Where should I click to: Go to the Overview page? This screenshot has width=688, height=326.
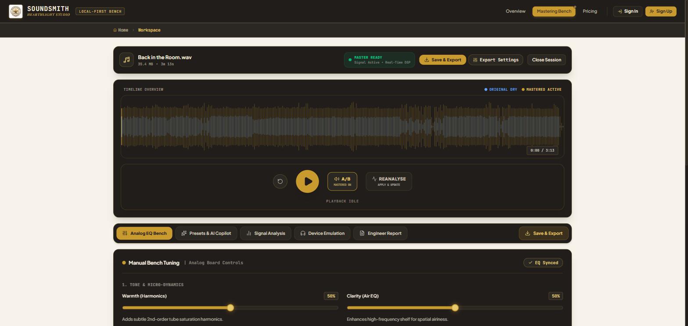pos(516,11)
